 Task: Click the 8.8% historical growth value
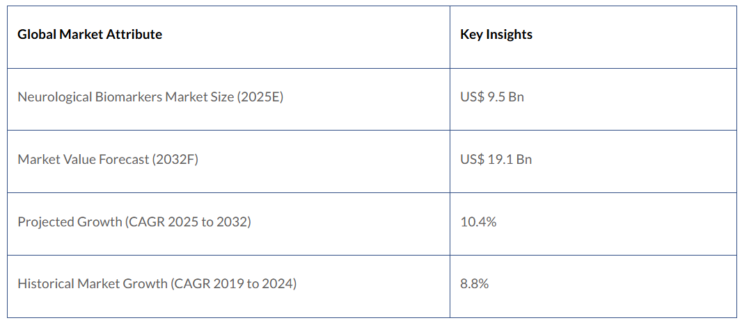click(474, 283)
